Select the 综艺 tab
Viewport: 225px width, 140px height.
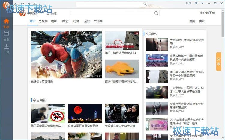click(x=65, y=21)
